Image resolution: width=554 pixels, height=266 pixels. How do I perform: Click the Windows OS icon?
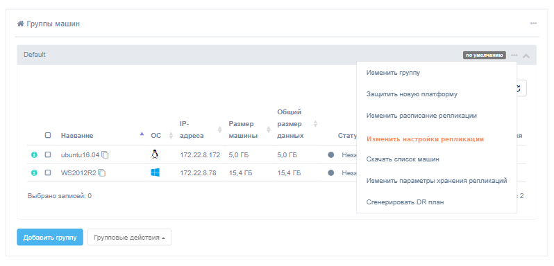tap(155, 172)
